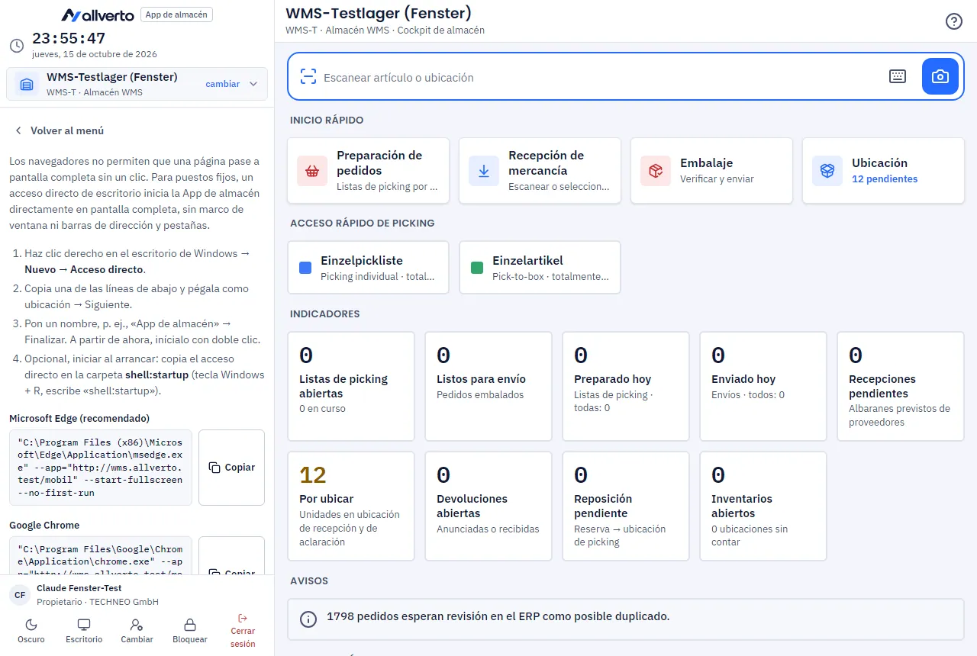
Task: Open Listas de picking abiertas tile
Action: click(351, 386)
